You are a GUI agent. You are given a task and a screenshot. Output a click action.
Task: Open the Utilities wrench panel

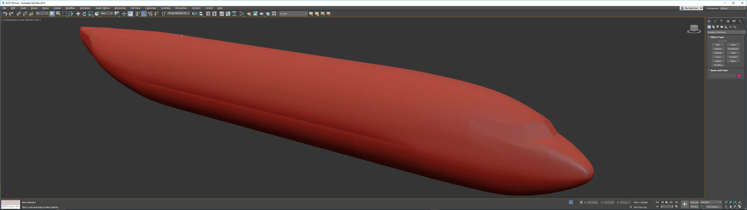click(x=740, y=21)
